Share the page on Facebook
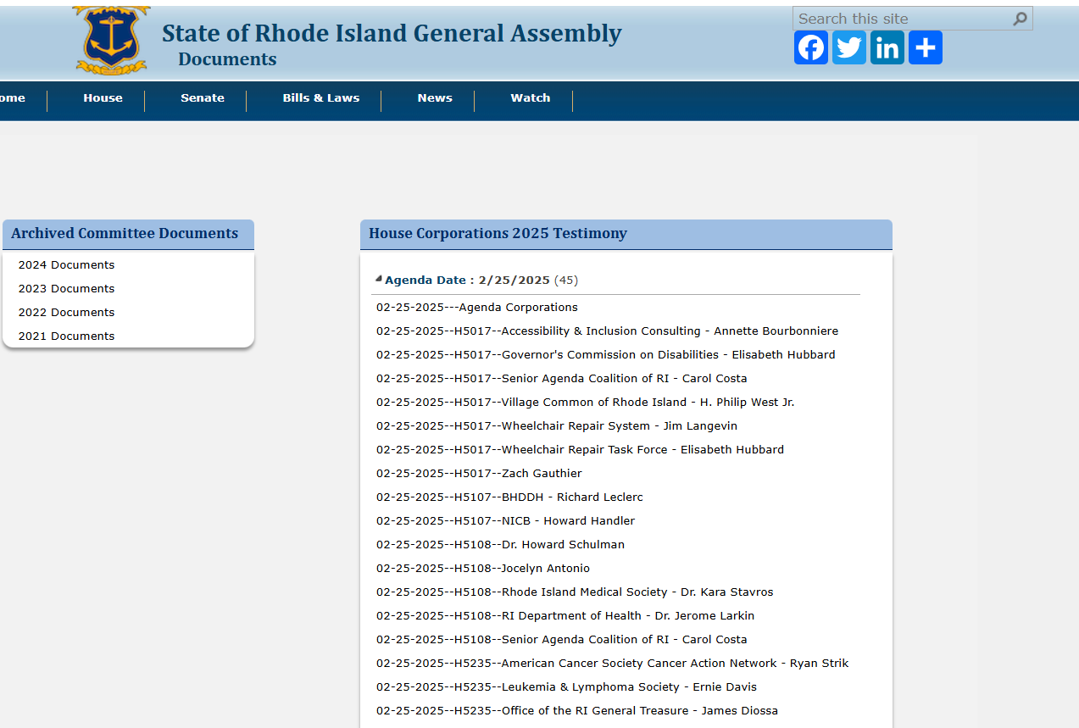This screenshot has width=1079, height=728. pos(810,47)
